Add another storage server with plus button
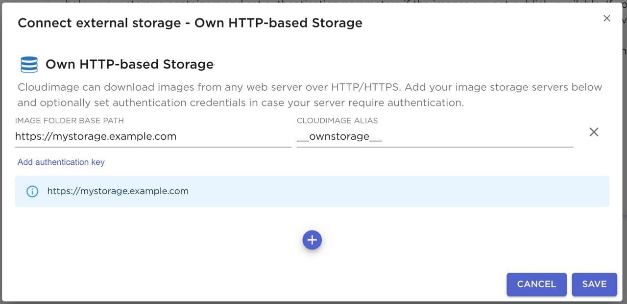This screenshot has height=304, width=627. (x=312, y=240)
